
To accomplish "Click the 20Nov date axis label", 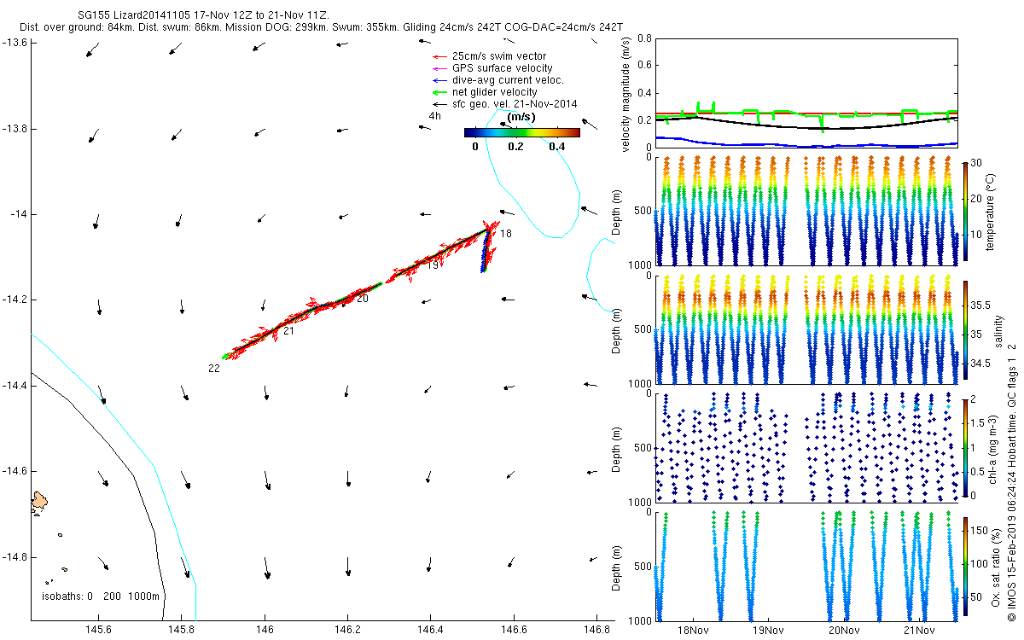I will (x=843, y=631).
